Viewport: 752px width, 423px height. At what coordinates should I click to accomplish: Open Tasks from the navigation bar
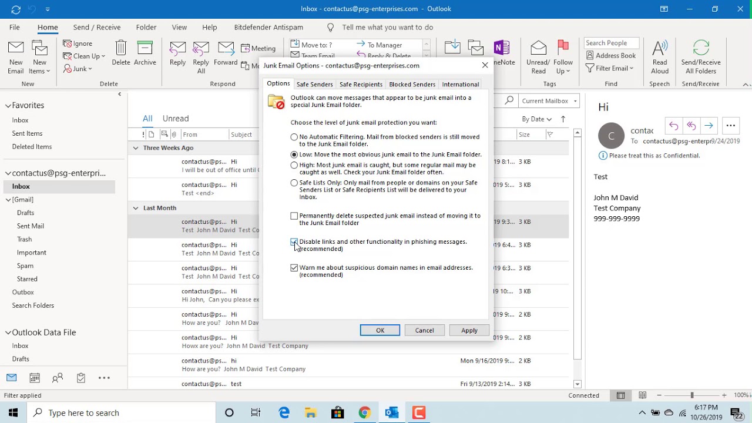click(x=81, y=378)
